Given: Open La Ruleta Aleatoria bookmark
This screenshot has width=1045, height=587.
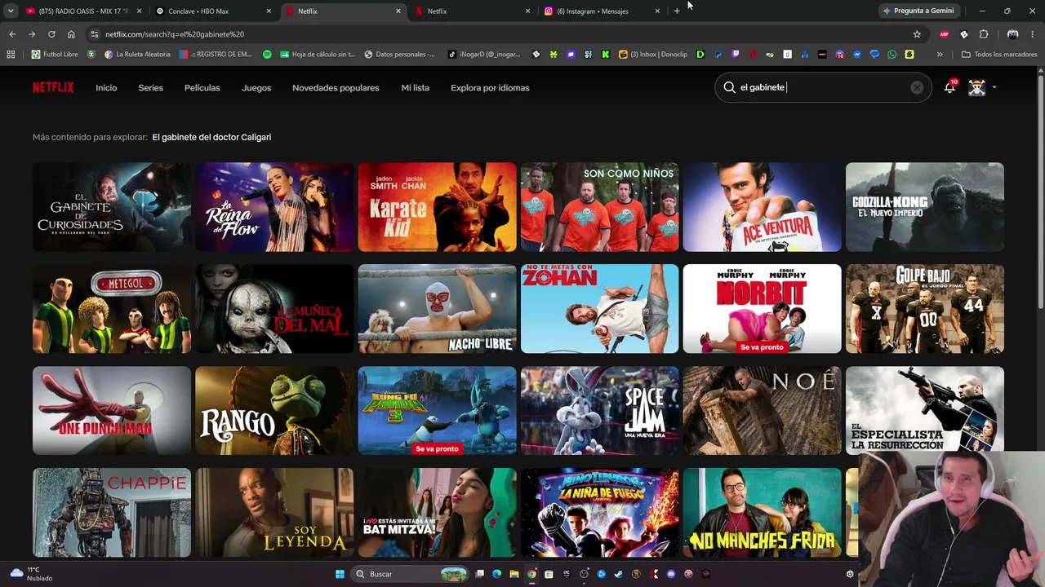Looking at the screenshot, I should 137,55.
